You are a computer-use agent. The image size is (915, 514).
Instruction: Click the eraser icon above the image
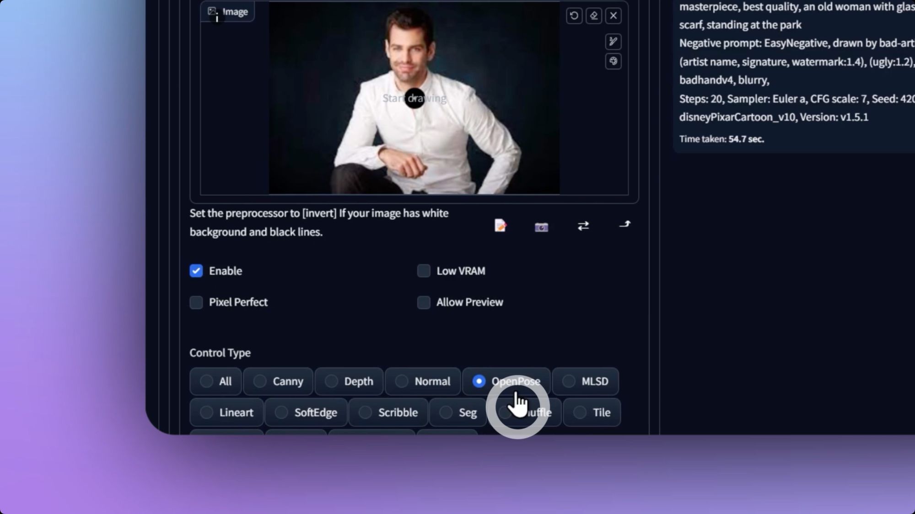594,16
